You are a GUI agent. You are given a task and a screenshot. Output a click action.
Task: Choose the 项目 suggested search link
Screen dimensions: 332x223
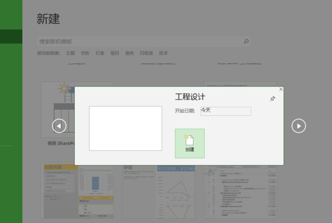pyautogui.click(x=115, y=54)
